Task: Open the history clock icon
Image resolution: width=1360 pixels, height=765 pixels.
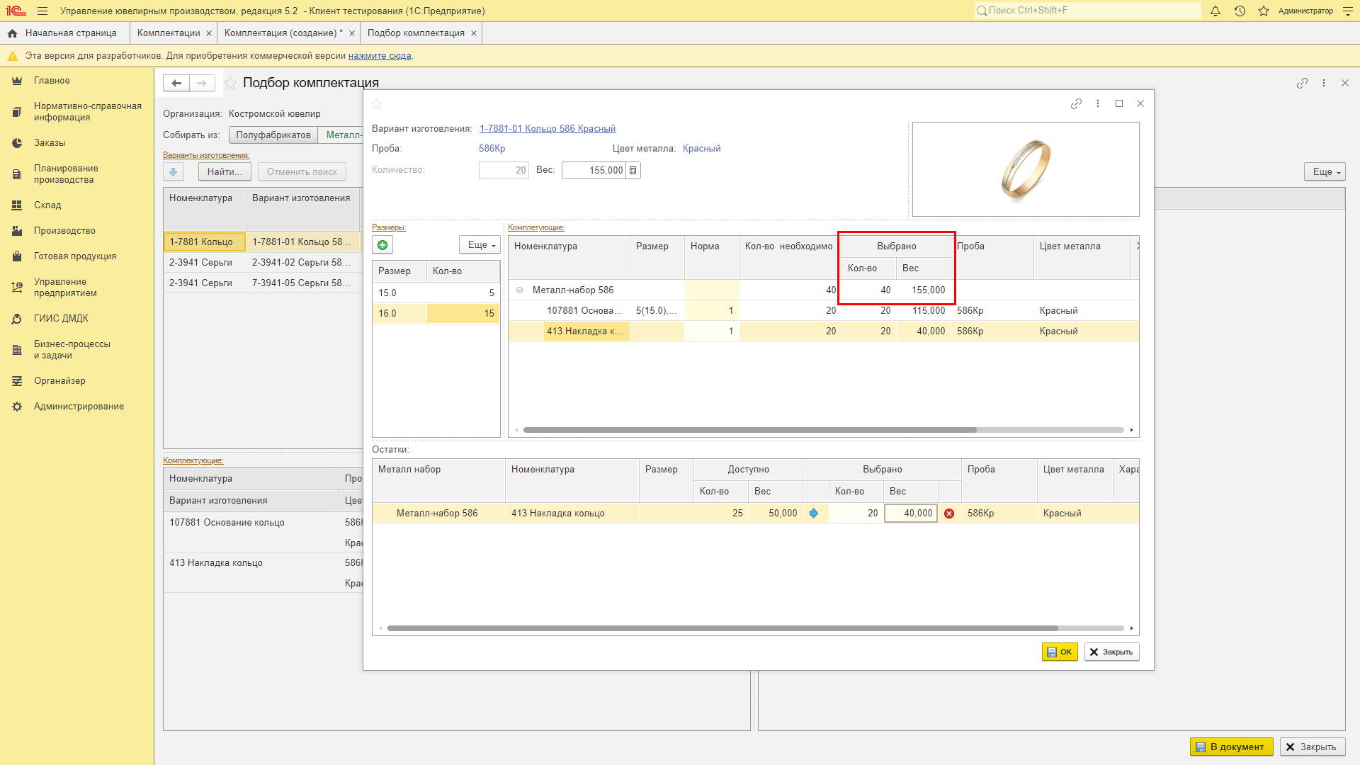Action: tap(1240, 11)
